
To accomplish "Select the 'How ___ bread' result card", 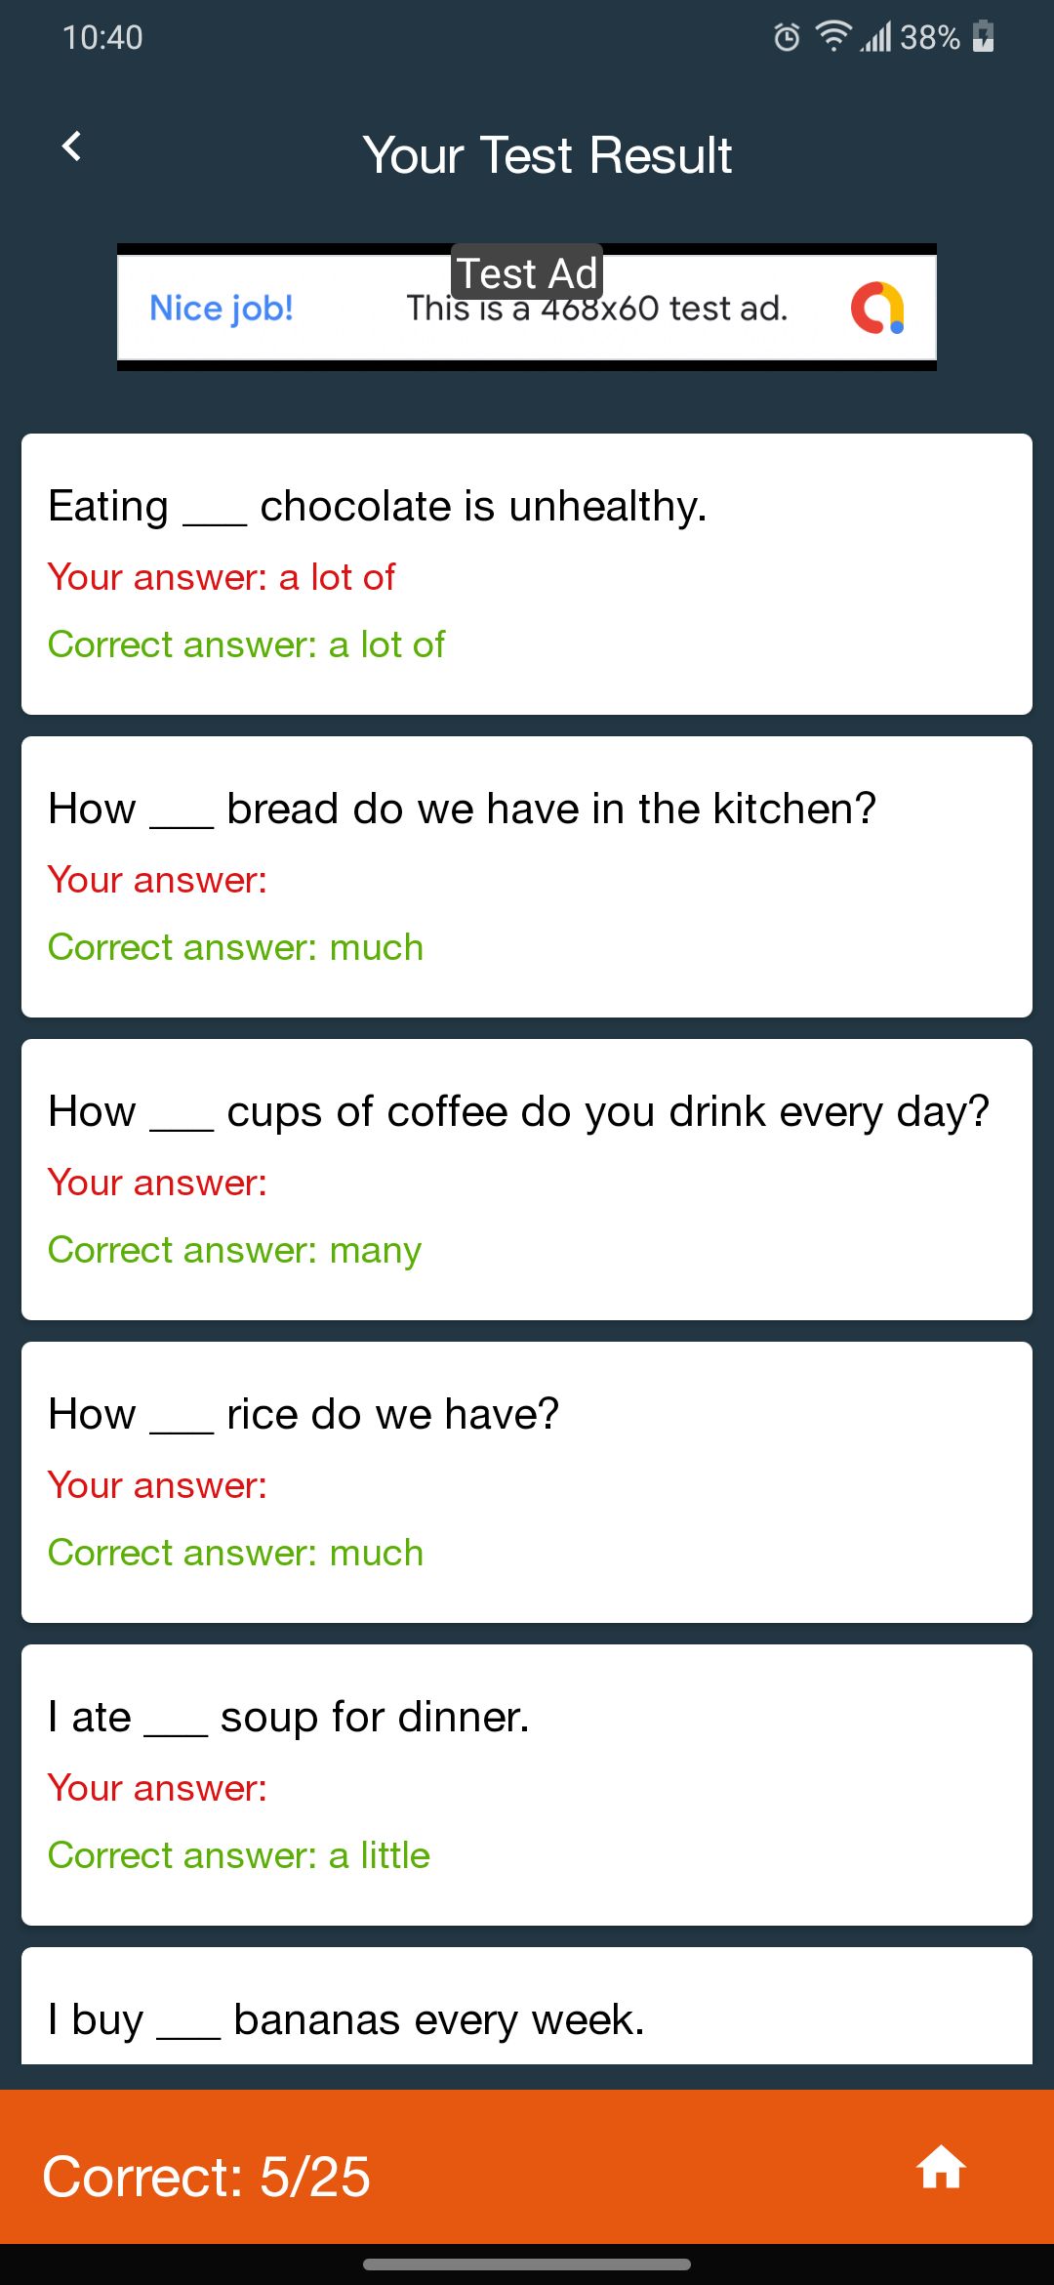I will click(527, 877).
